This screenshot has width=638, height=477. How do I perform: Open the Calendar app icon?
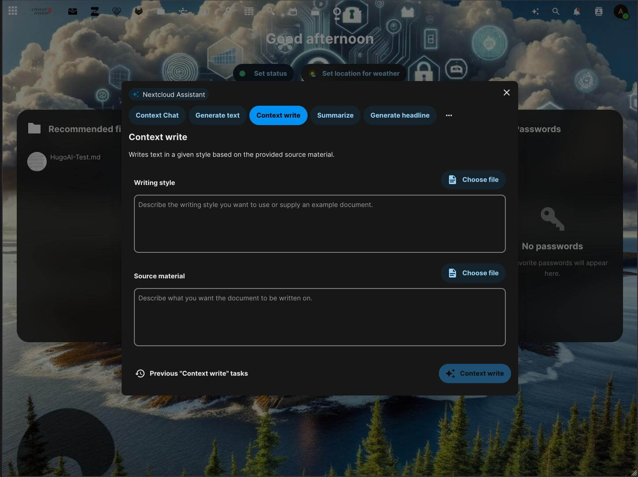click(293, 11)
